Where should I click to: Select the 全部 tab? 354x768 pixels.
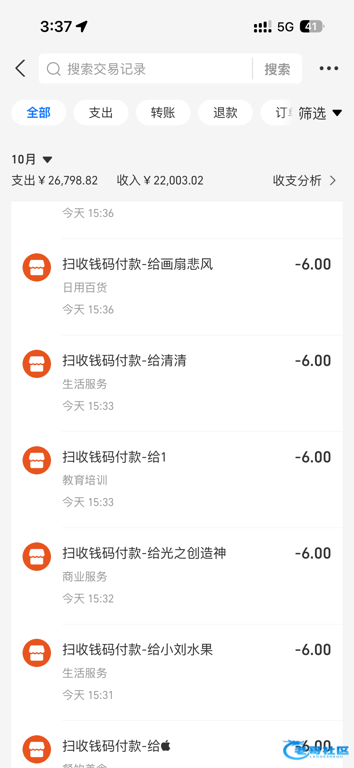(x=38, y=113)
